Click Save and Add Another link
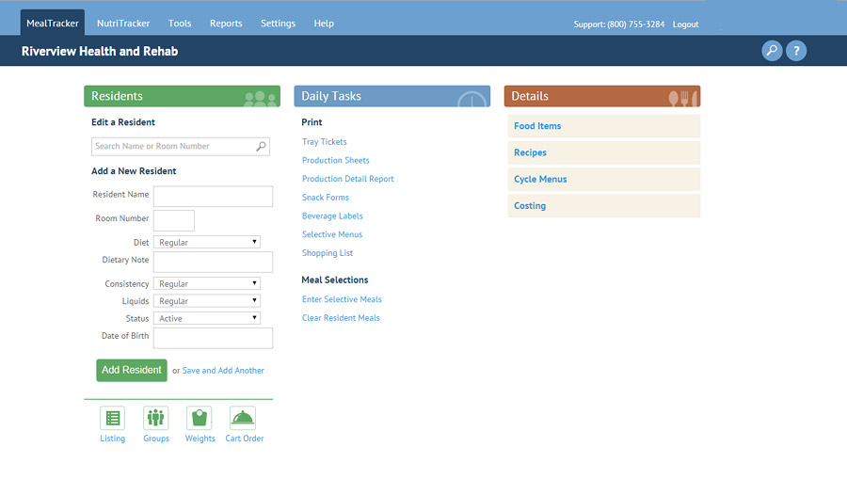The width and height of the screenshot is (847, 479). tap(223, 371)
